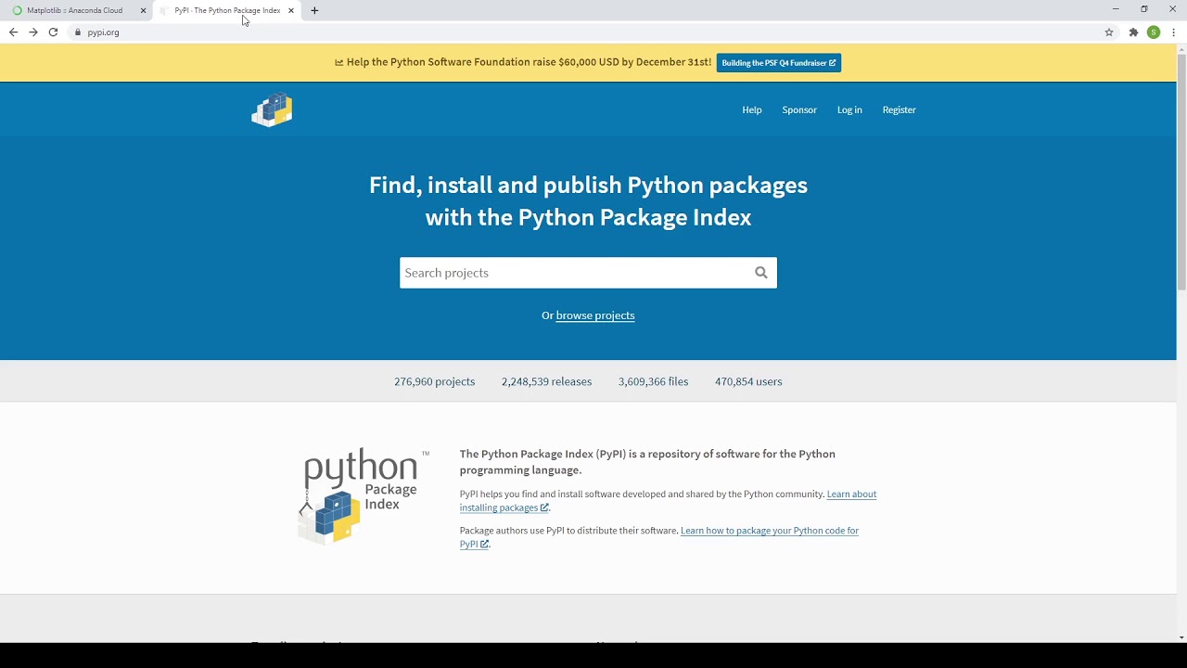Click the Building the PSF Q4 Fundraiser button

pyautogui.click(x=779, y=63)
